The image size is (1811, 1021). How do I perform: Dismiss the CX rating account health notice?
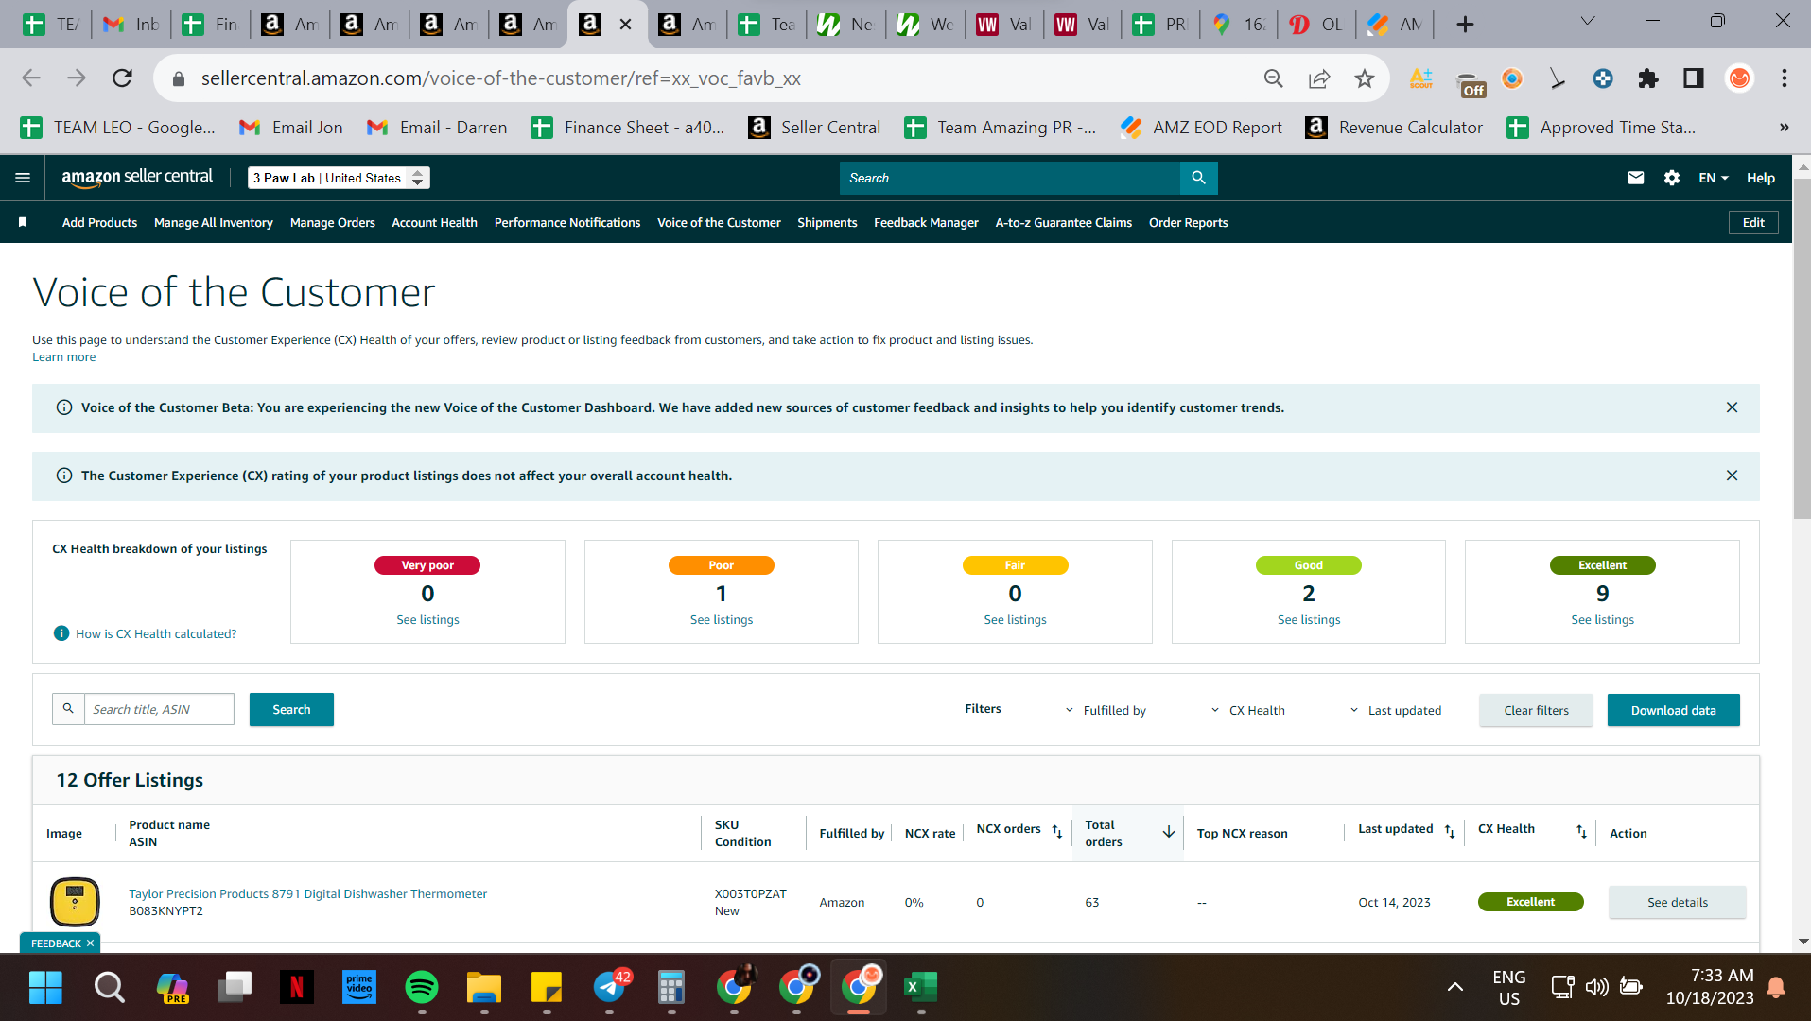pyautogui.click(x=1732, y=476)
